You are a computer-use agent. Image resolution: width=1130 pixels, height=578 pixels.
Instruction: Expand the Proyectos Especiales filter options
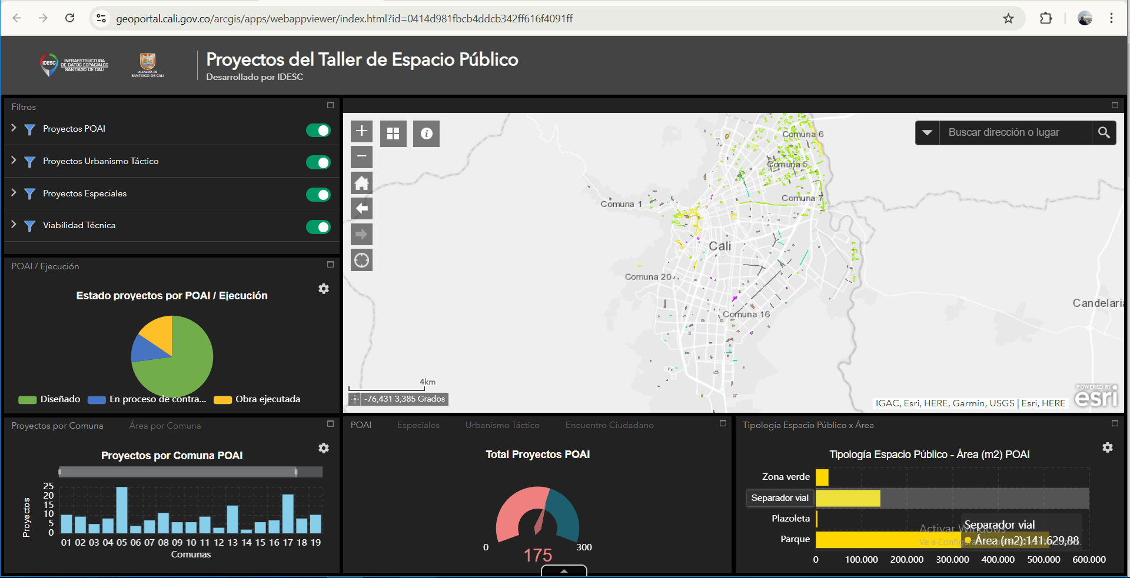click(14, 193)
